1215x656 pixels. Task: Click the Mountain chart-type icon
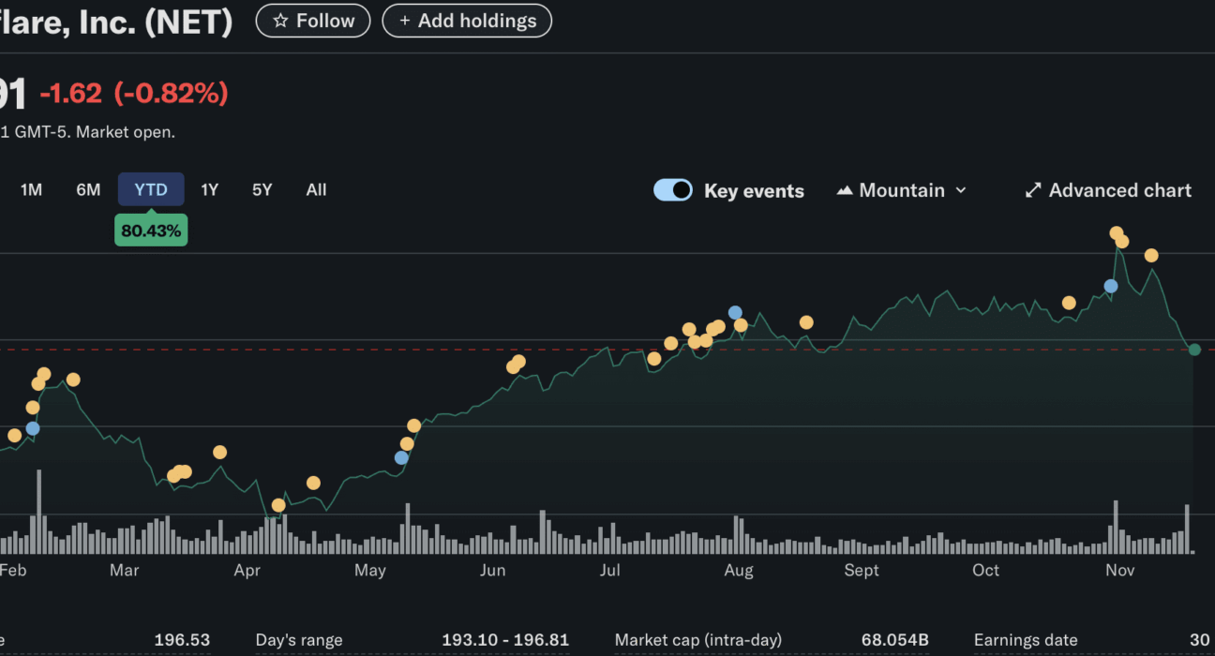tap(845, 190)
